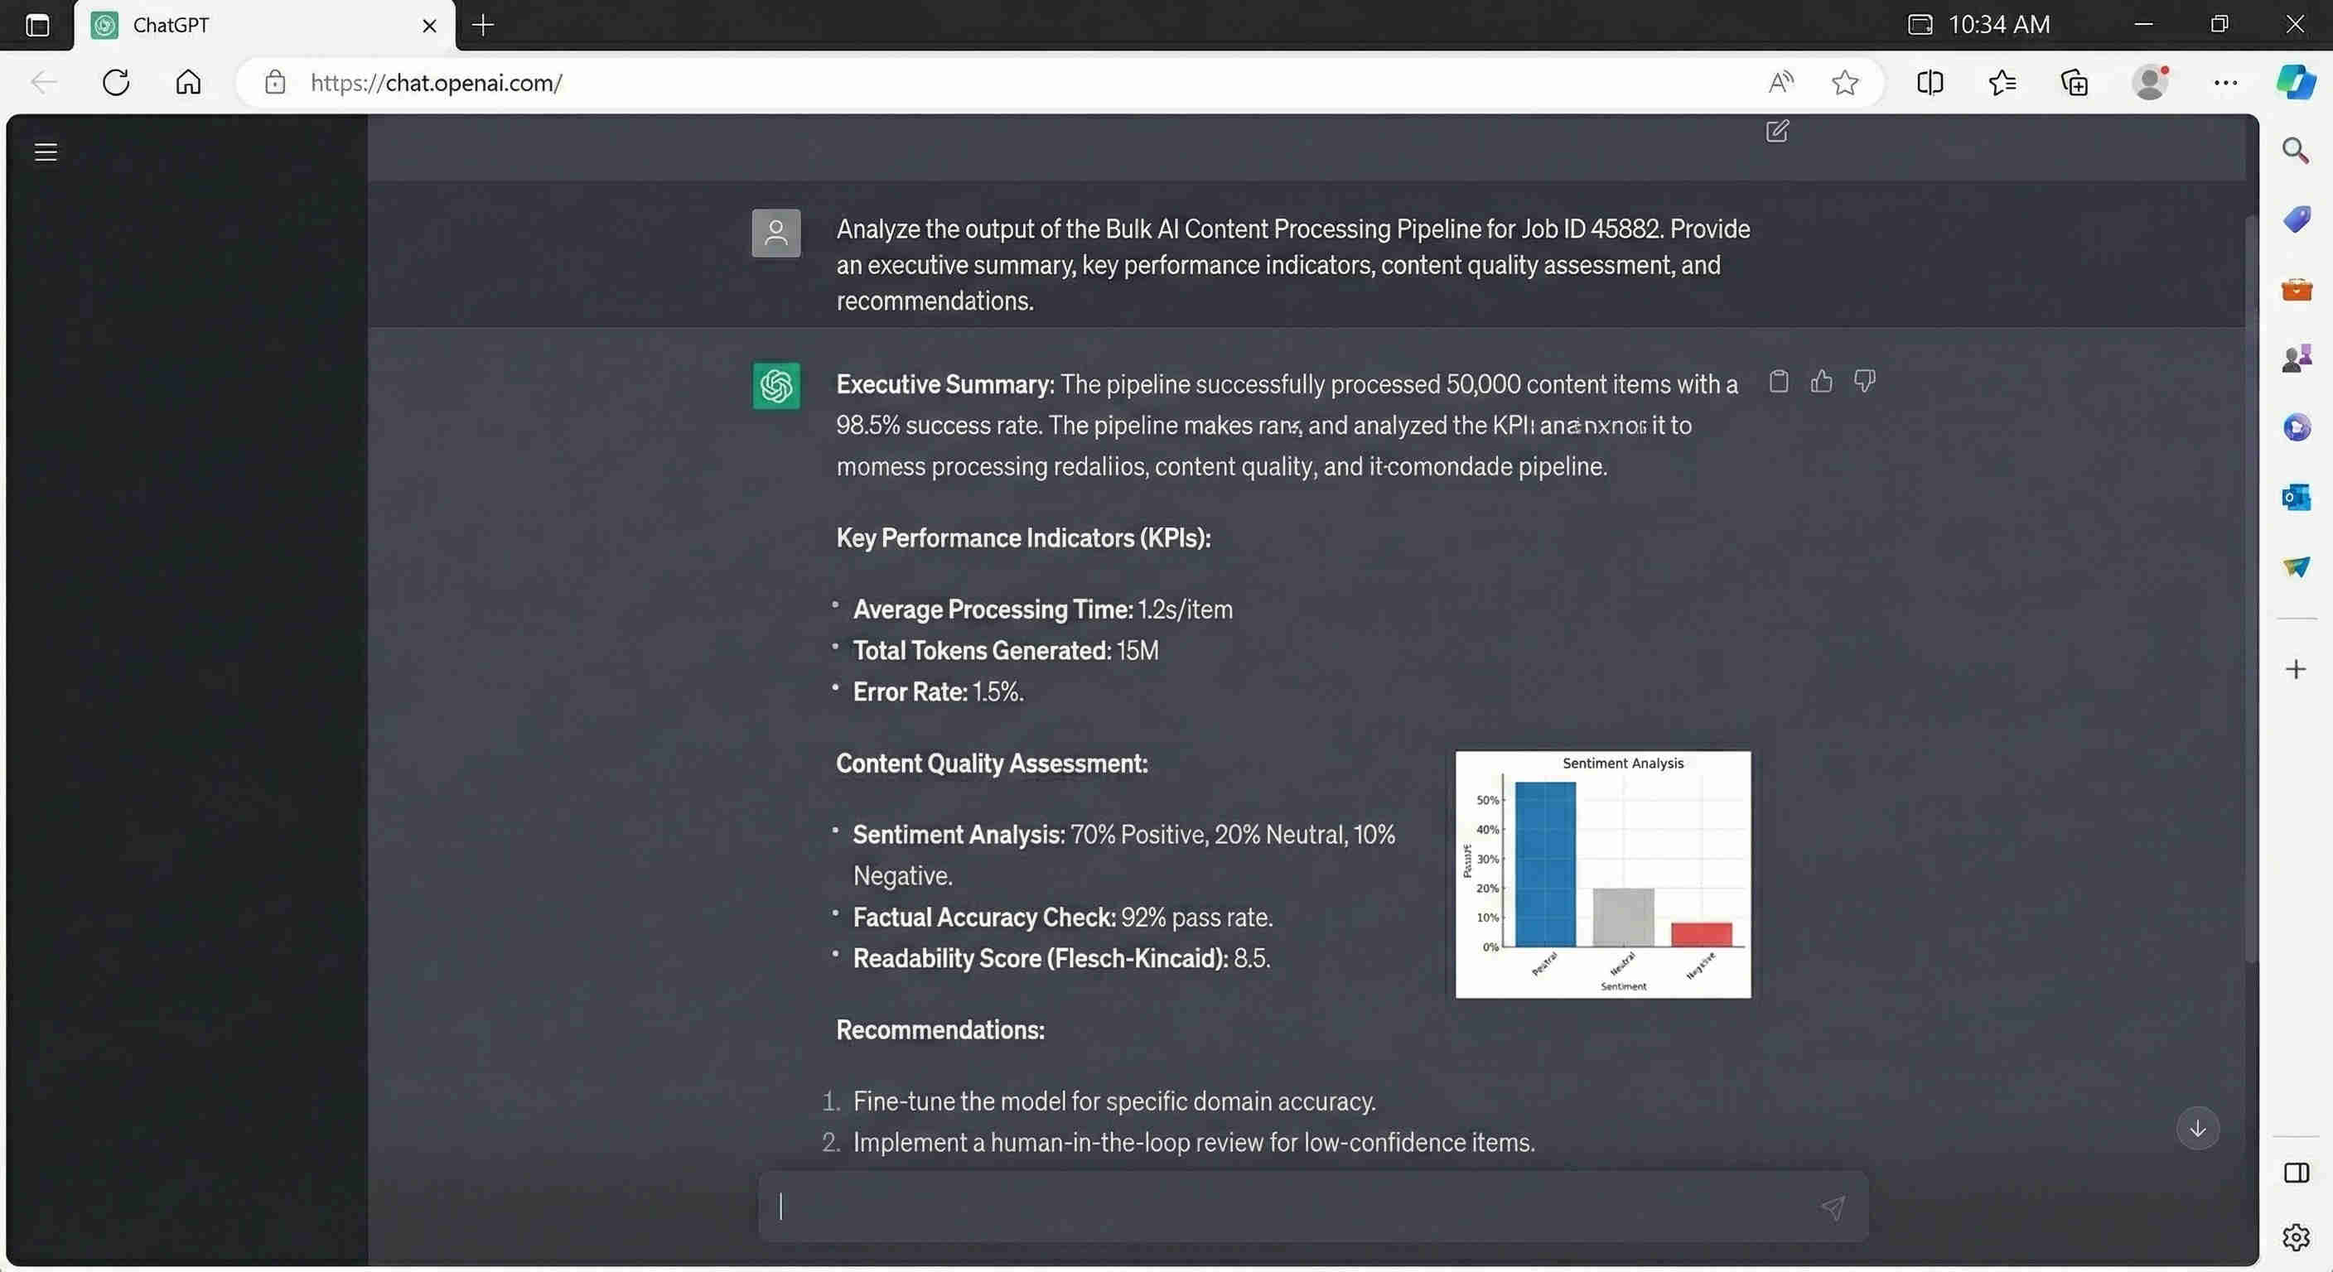Give the response a thumbs down
This screenshot has width=2333, height=1272.
tap(1864, 381)
